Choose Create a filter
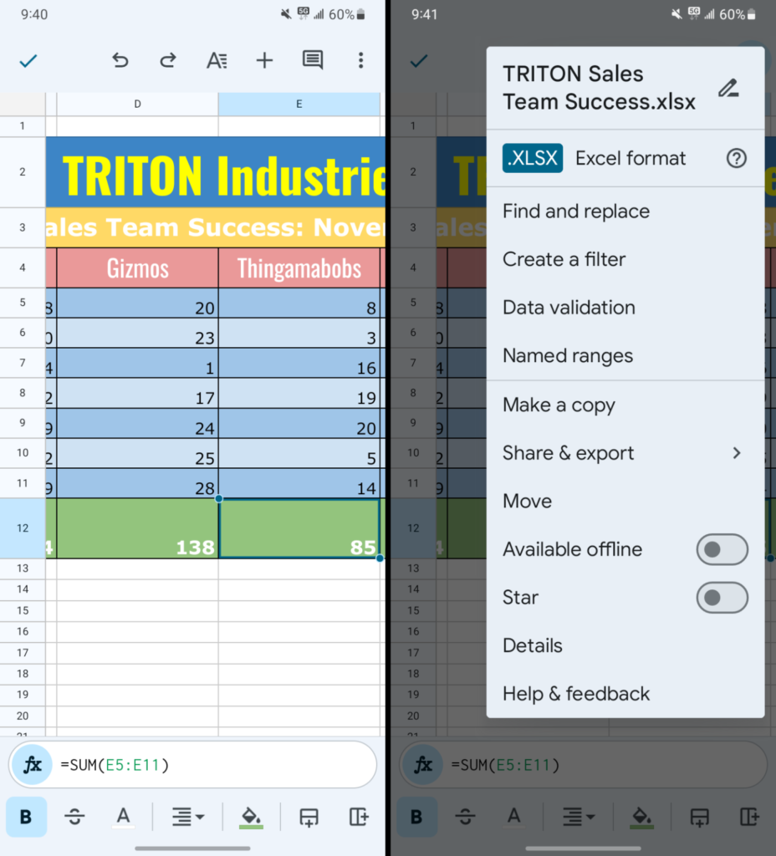Viewport: 776px width, 856px height. point(564,259)
